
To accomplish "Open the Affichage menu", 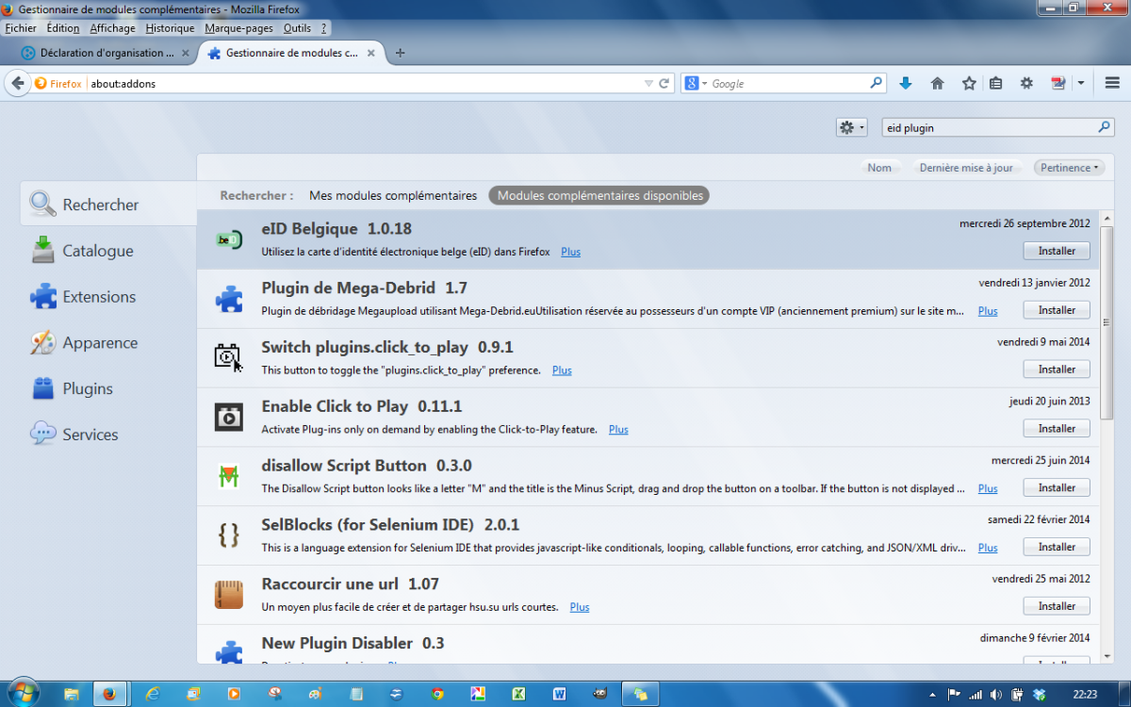I will 113,28.
